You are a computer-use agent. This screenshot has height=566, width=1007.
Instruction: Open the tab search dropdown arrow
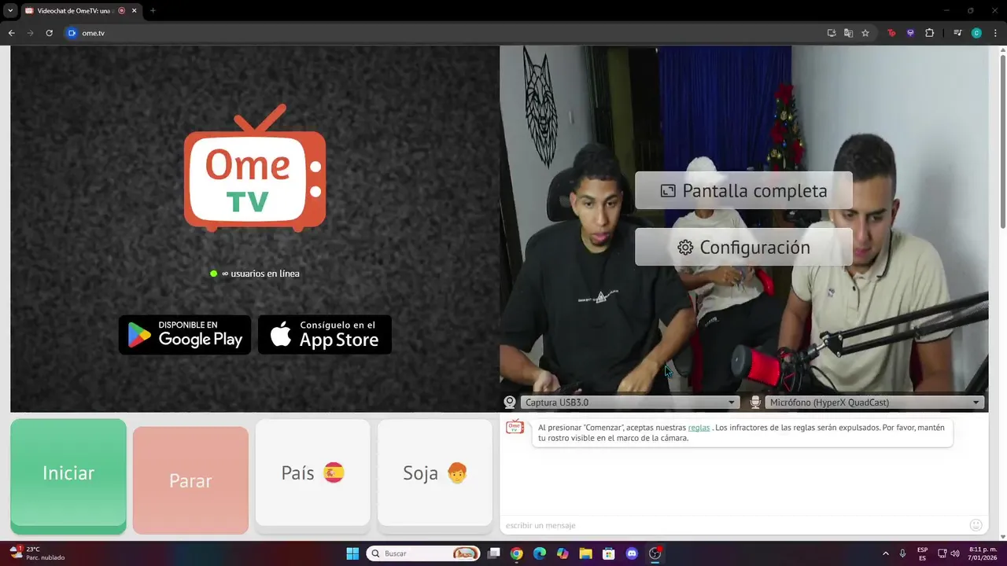[10, 11]
